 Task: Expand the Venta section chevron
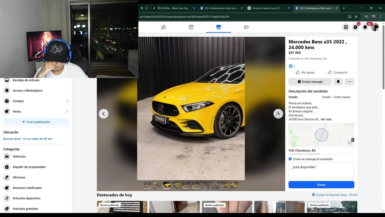point(67,112)
